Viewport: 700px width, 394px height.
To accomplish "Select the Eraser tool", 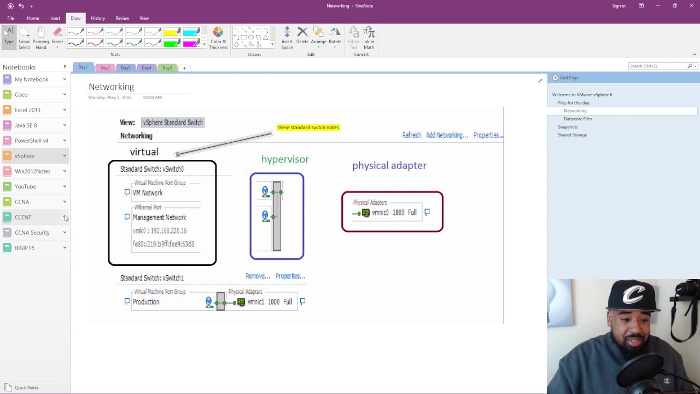I will pyautogui.click(x=57, y=37).
